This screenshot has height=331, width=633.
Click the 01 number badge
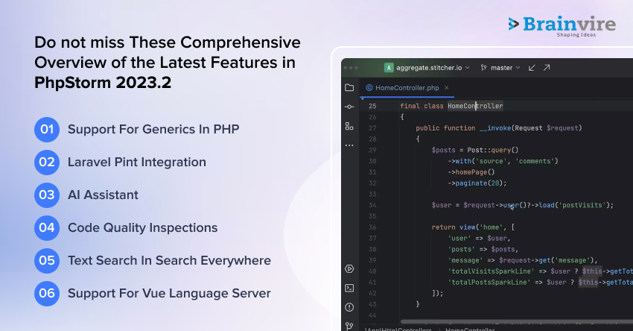tap(47, 129)
